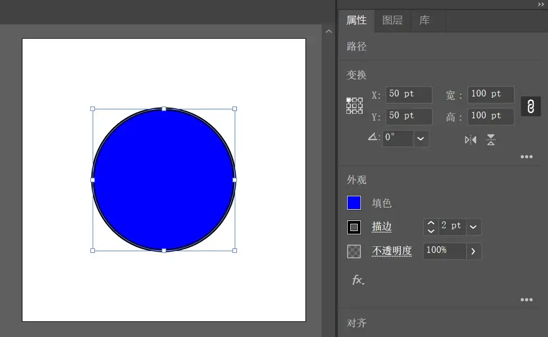Edit the Y position field
548x337 pixels.
409,116
